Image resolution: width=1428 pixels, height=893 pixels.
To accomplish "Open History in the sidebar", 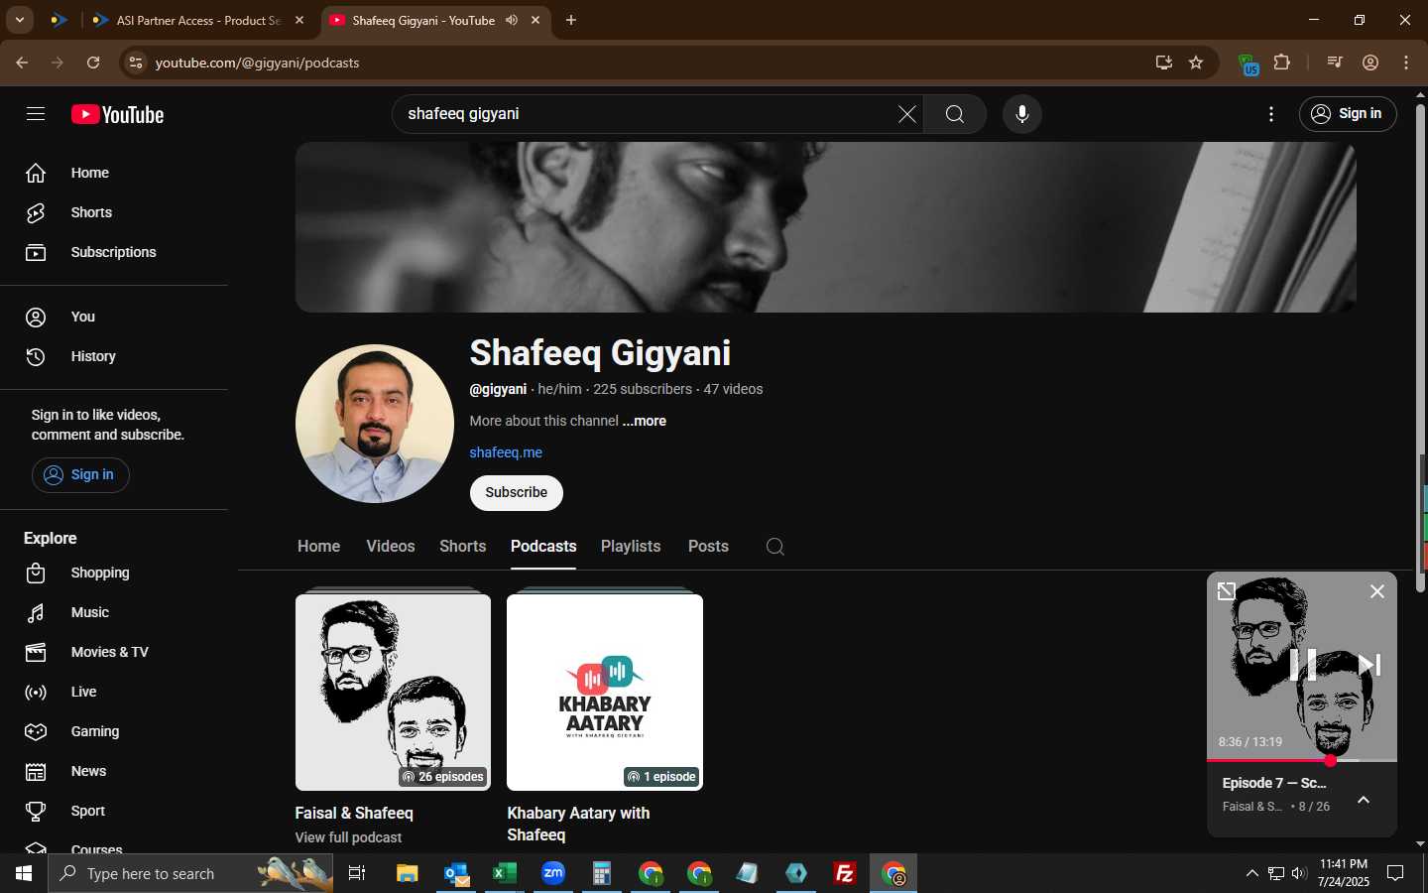I will 114,356.
